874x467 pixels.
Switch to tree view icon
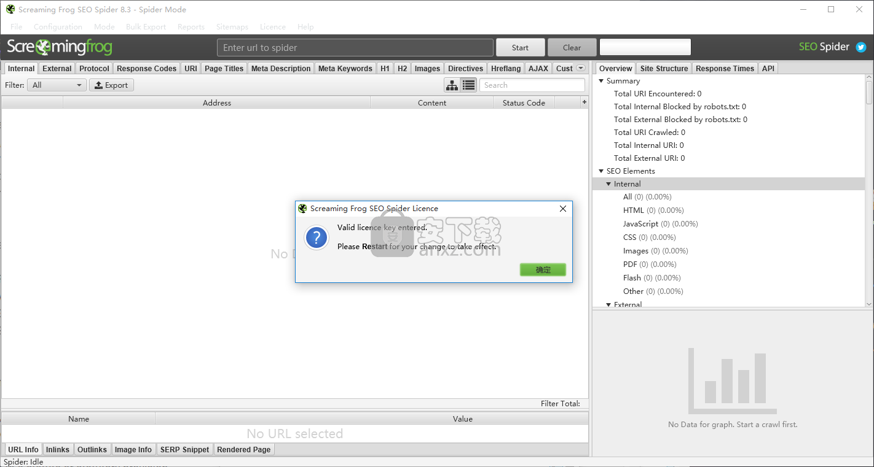[452, 85]
